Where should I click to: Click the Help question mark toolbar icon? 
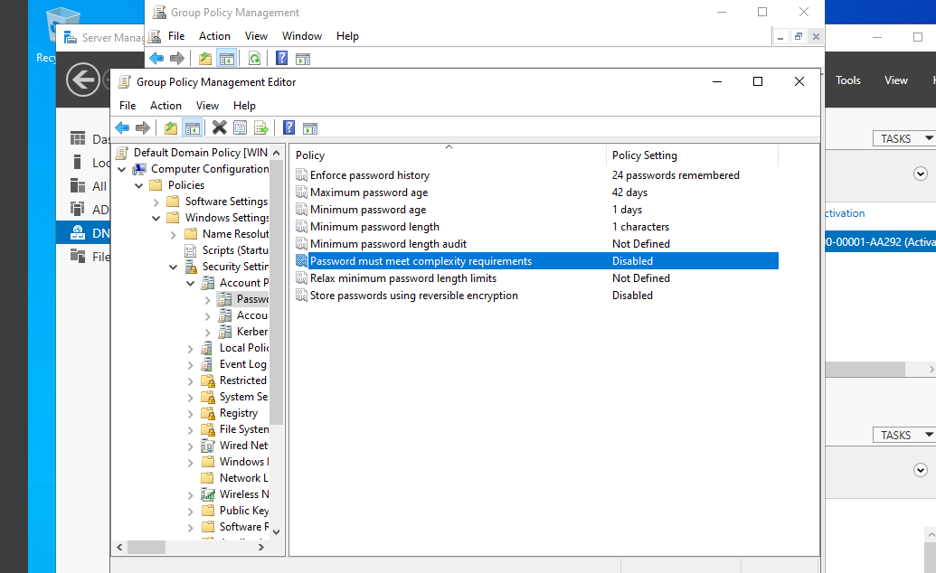point(288,127)
